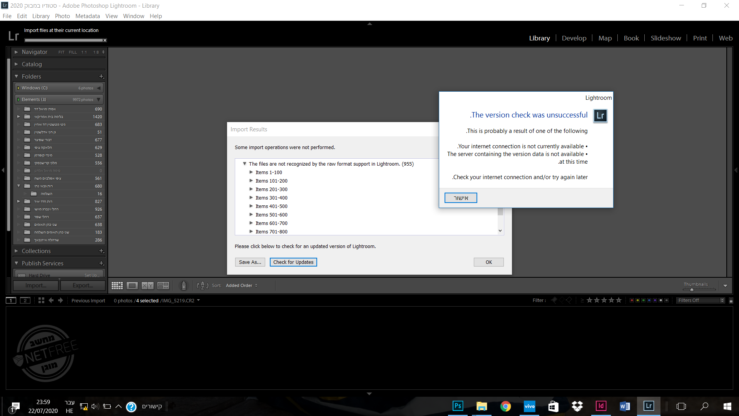Expand the Collections panel
This screenshot has height=416, width=739.
point(36,251)
